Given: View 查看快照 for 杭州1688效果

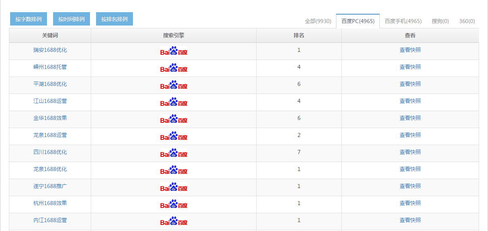Looking at the screenshot, I should point(410,203).
